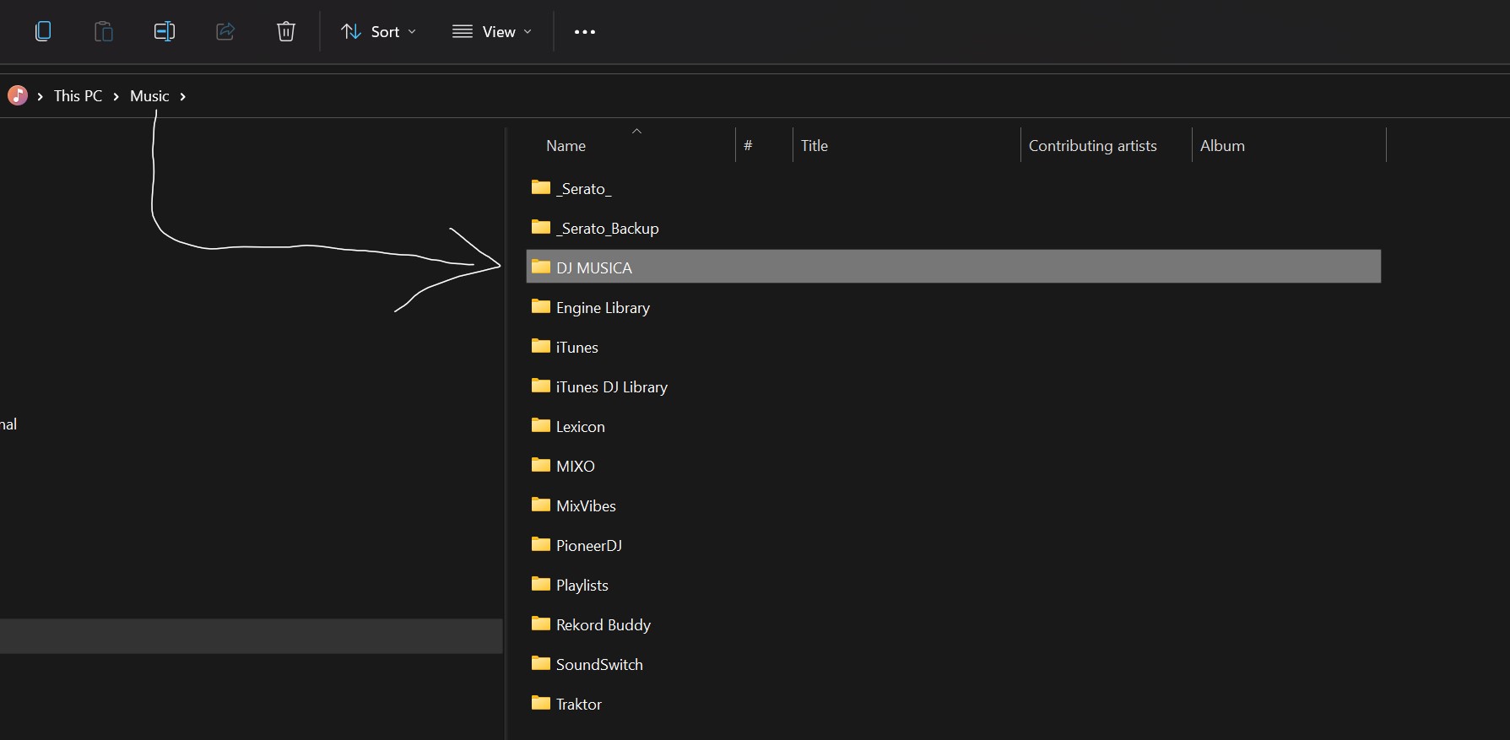Click the _Serato_ folder name

click(583, 189)
